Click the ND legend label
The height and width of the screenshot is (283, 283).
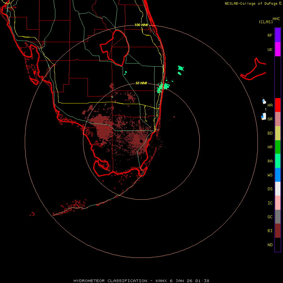tap(270, 245)
